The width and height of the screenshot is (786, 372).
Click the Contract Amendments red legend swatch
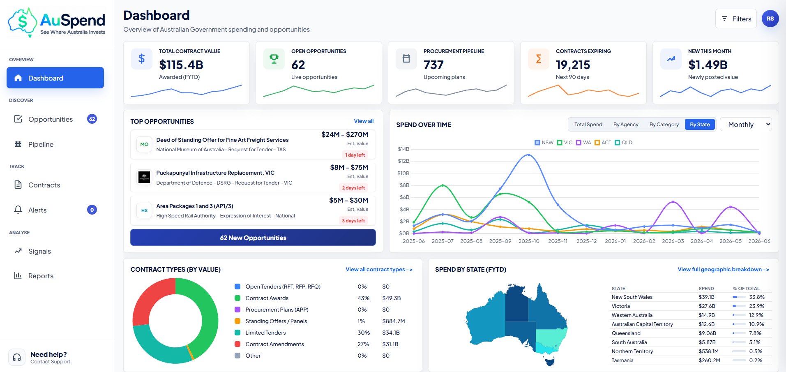(237, 344)
